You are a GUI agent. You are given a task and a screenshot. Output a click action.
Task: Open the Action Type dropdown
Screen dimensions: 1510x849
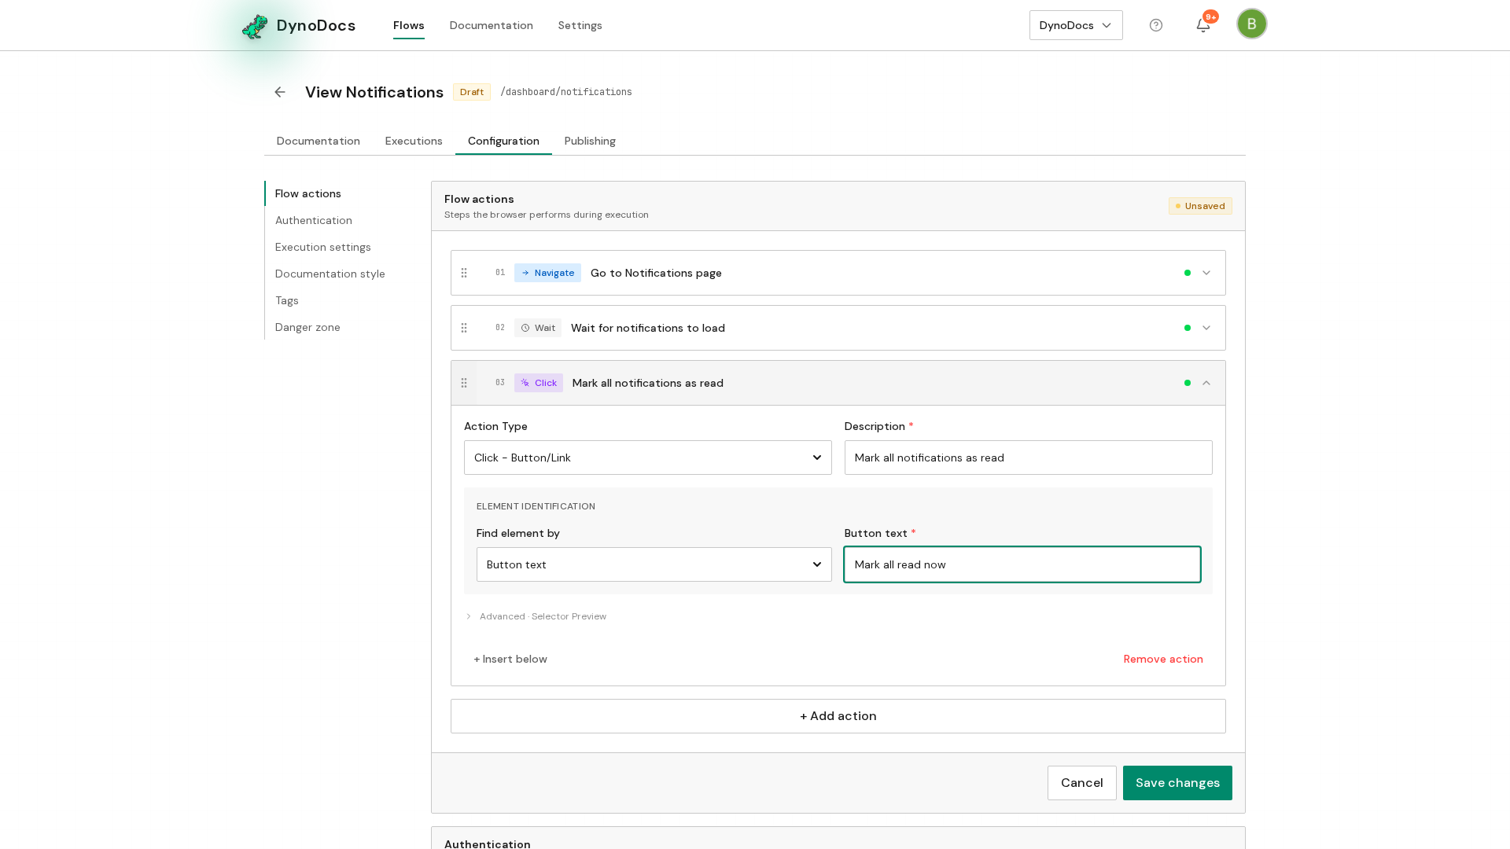[648, 458]
